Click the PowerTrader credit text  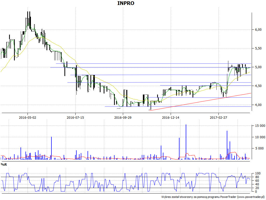(x=213, y=197)
